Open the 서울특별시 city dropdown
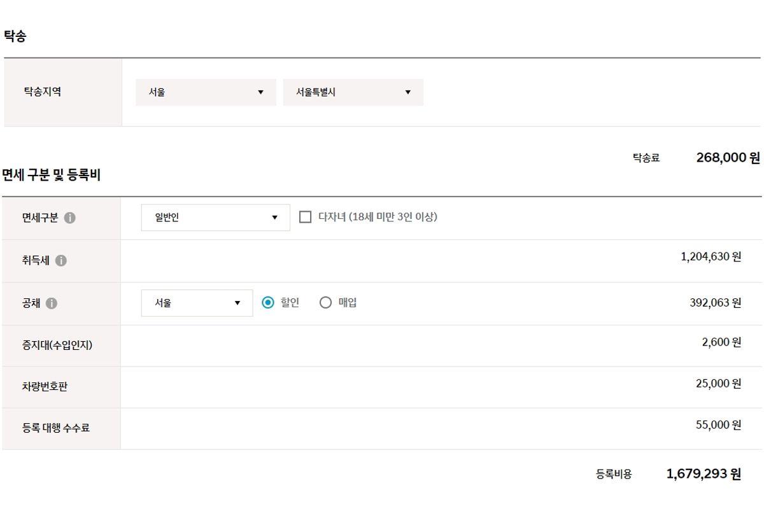764x509 pixels. coord(353,92)
